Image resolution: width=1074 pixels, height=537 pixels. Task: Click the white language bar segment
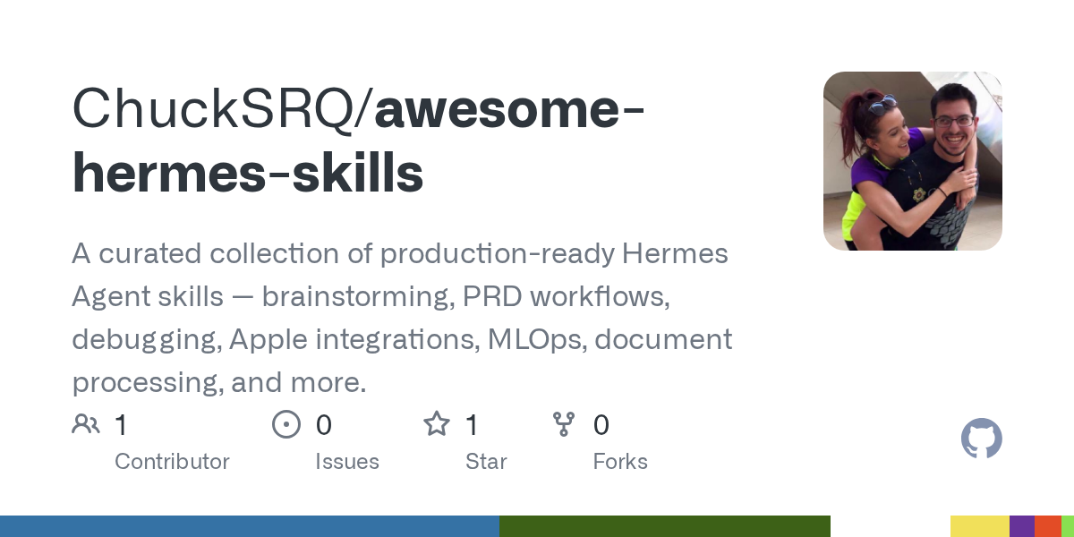890,526
